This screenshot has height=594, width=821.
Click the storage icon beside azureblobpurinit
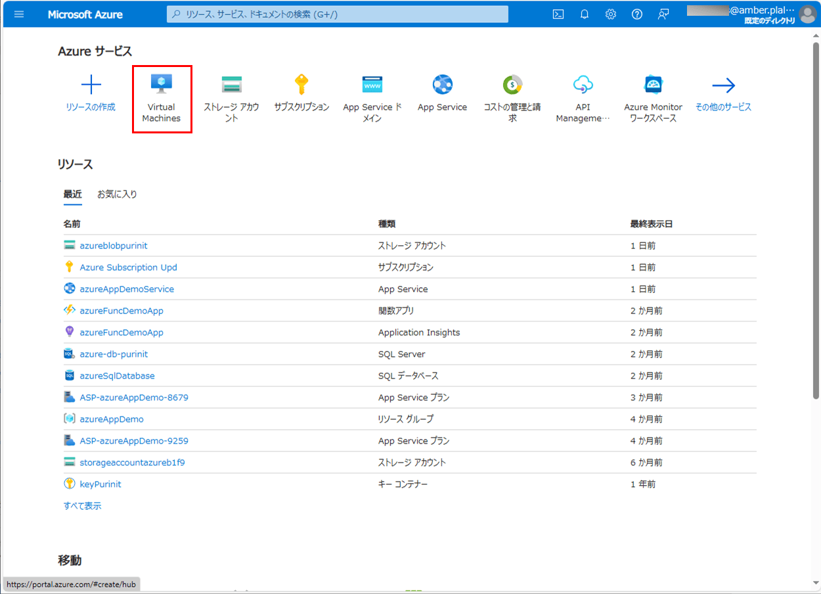pos(70,245)
